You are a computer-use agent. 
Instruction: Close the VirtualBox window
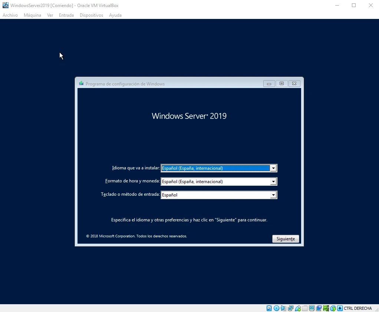pos(371,5)
